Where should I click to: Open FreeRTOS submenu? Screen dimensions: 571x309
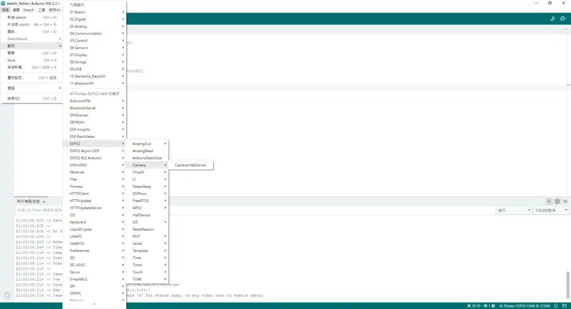[x=147, y=200]
